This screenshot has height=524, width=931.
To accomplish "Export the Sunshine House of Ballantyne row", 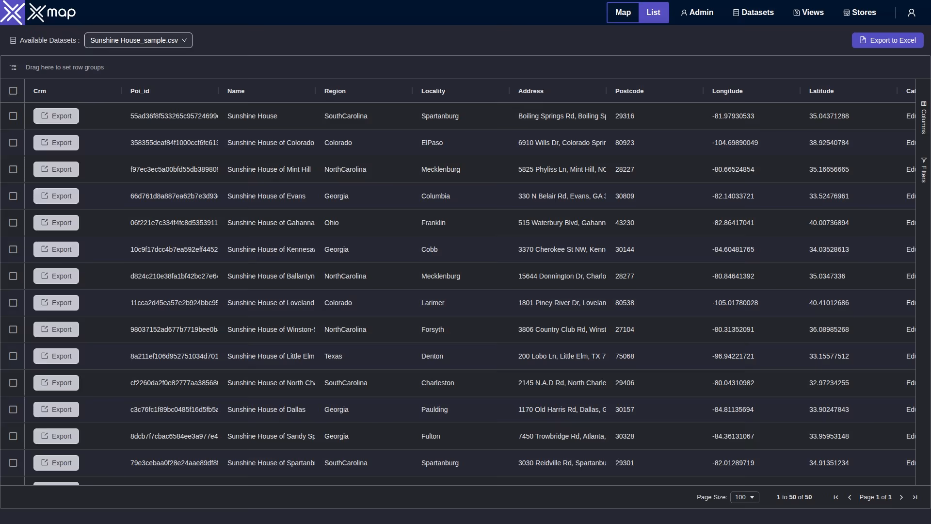I will [56, 276].
